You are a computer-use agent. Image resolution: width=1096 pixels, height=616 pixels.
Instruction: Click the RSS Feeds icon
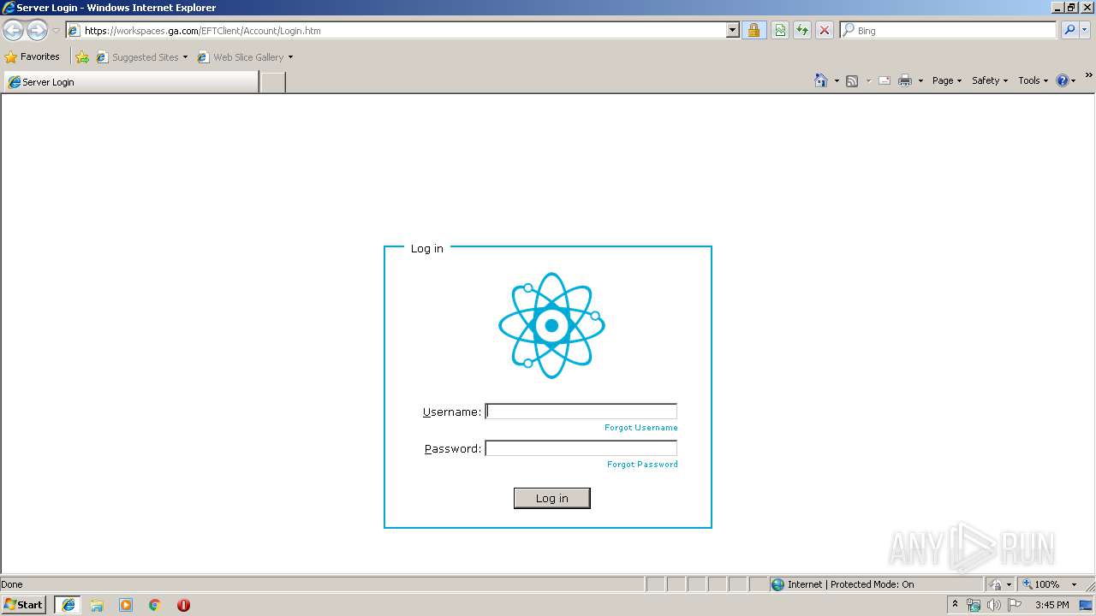852,81
